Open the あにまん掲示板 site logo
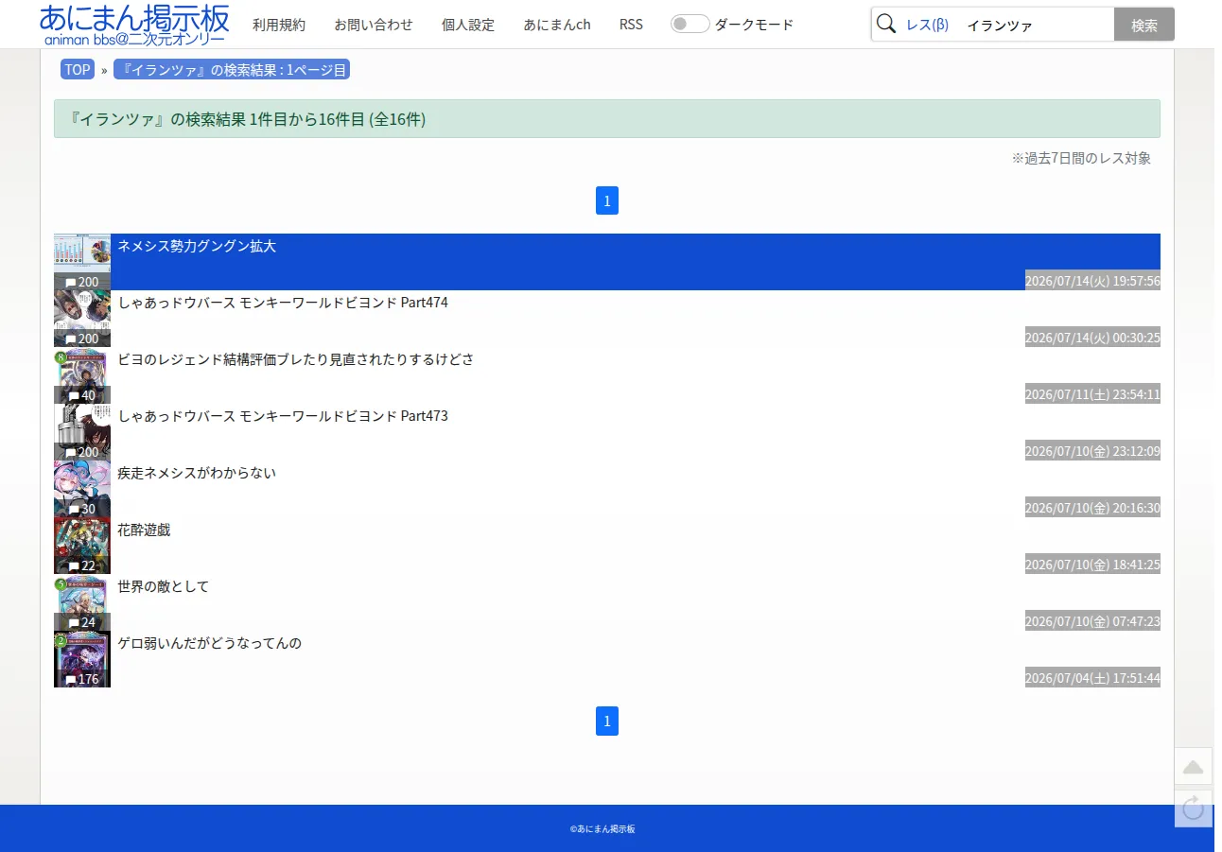Image resolution: width=1222 pixels, height=852 pixels. click(x=134, y=25)
